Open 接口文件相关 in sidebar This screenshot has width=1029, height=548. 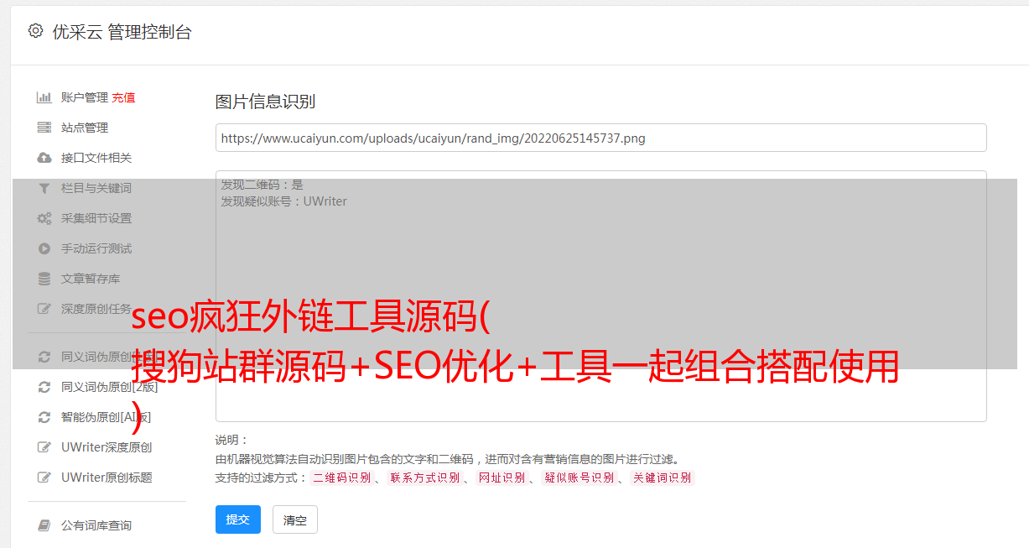[x=96, y=158]
